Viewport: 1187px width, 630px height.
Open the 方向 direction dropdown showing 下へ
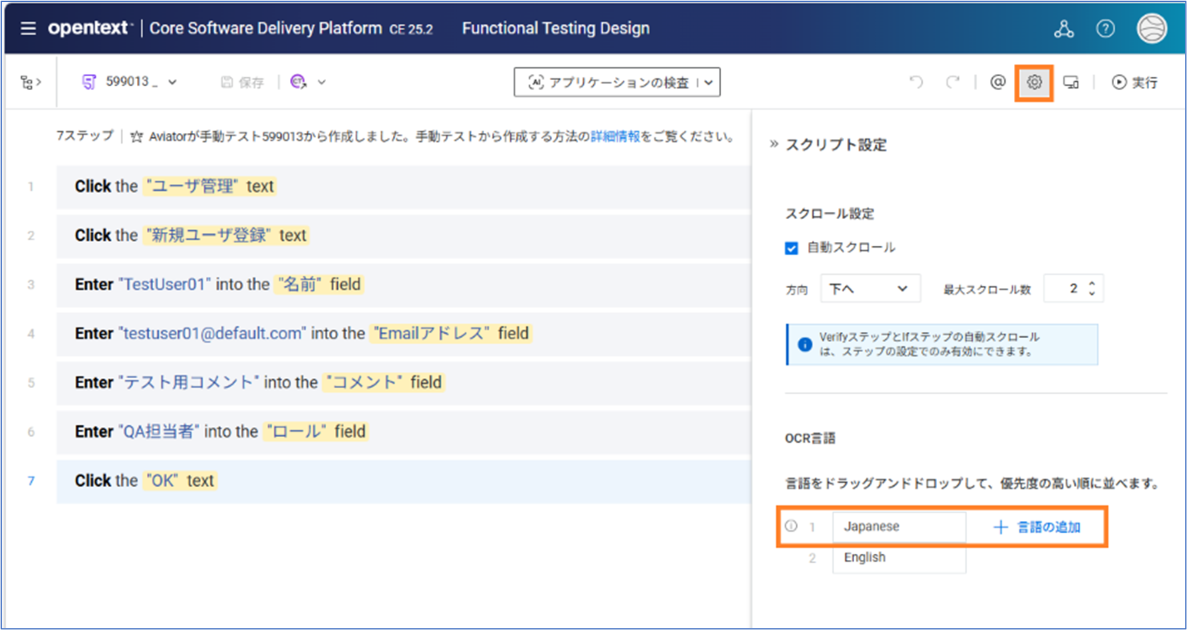(x=870, y=289)
